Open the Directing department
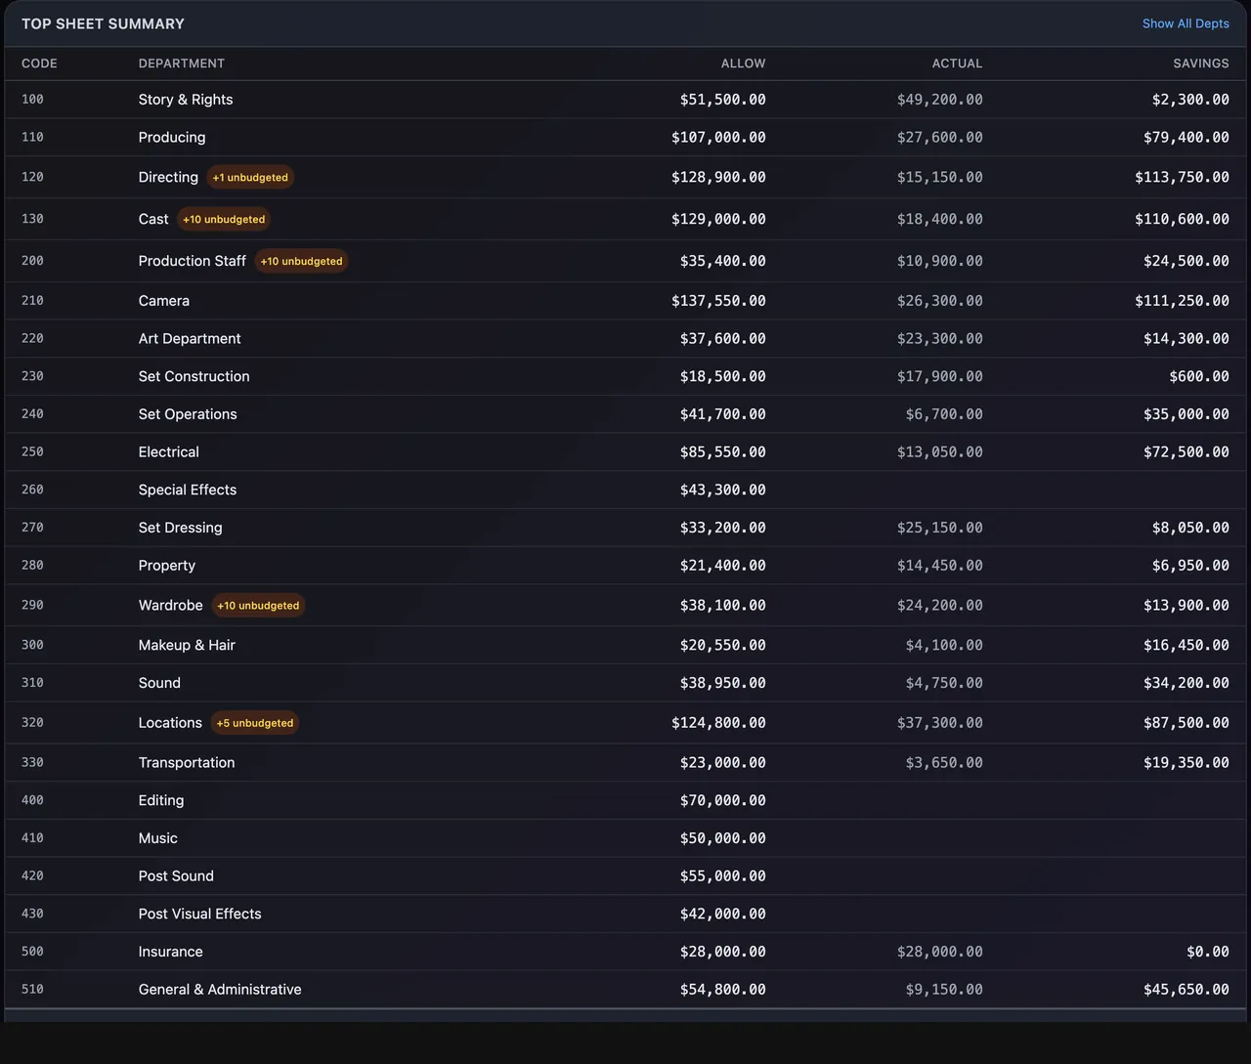1251x1064 pixels. pos(168,178)
